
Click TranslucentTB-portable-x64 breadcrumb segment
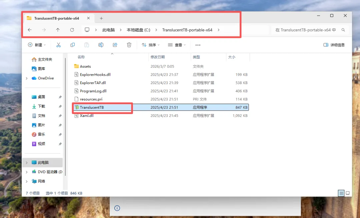[187, 30]
